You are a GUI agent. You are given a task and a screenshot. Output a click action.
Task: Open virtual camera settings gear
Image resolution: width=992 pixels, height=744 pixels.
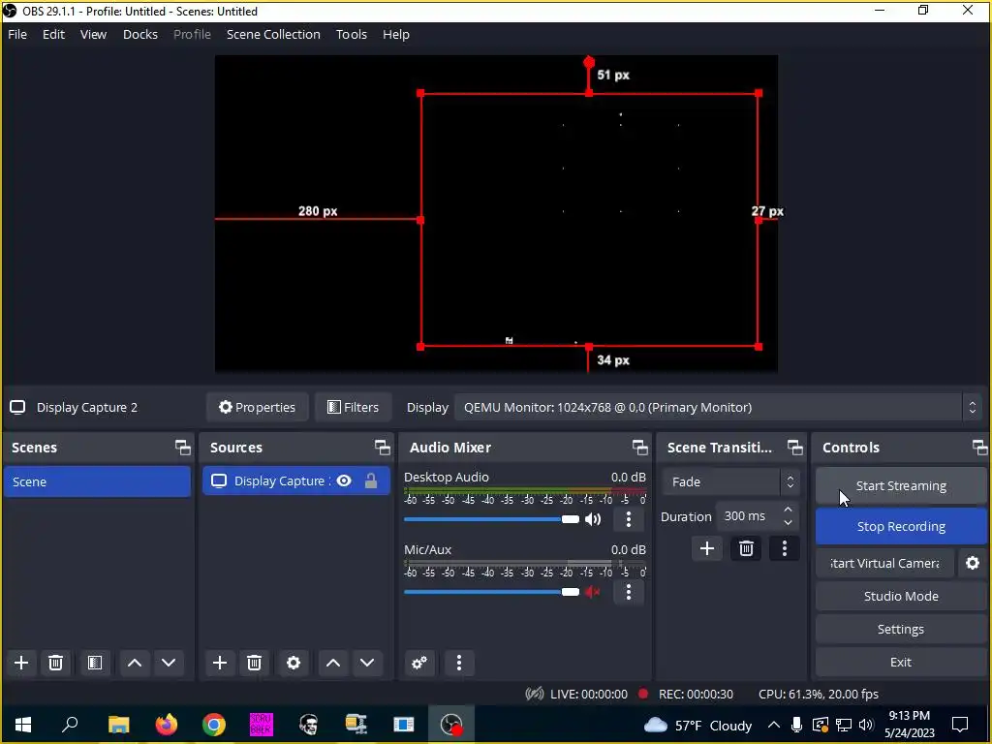click(x=973, y=563)
